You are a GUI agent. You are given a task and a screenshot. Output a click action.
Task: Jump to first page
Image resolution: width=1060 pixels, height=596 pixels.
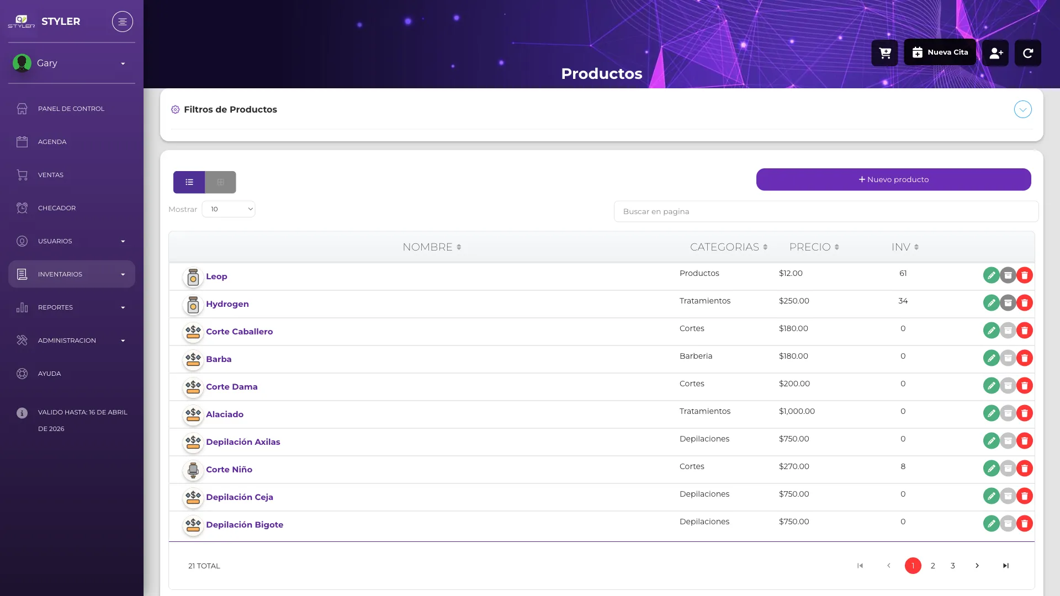coord(860,566)
